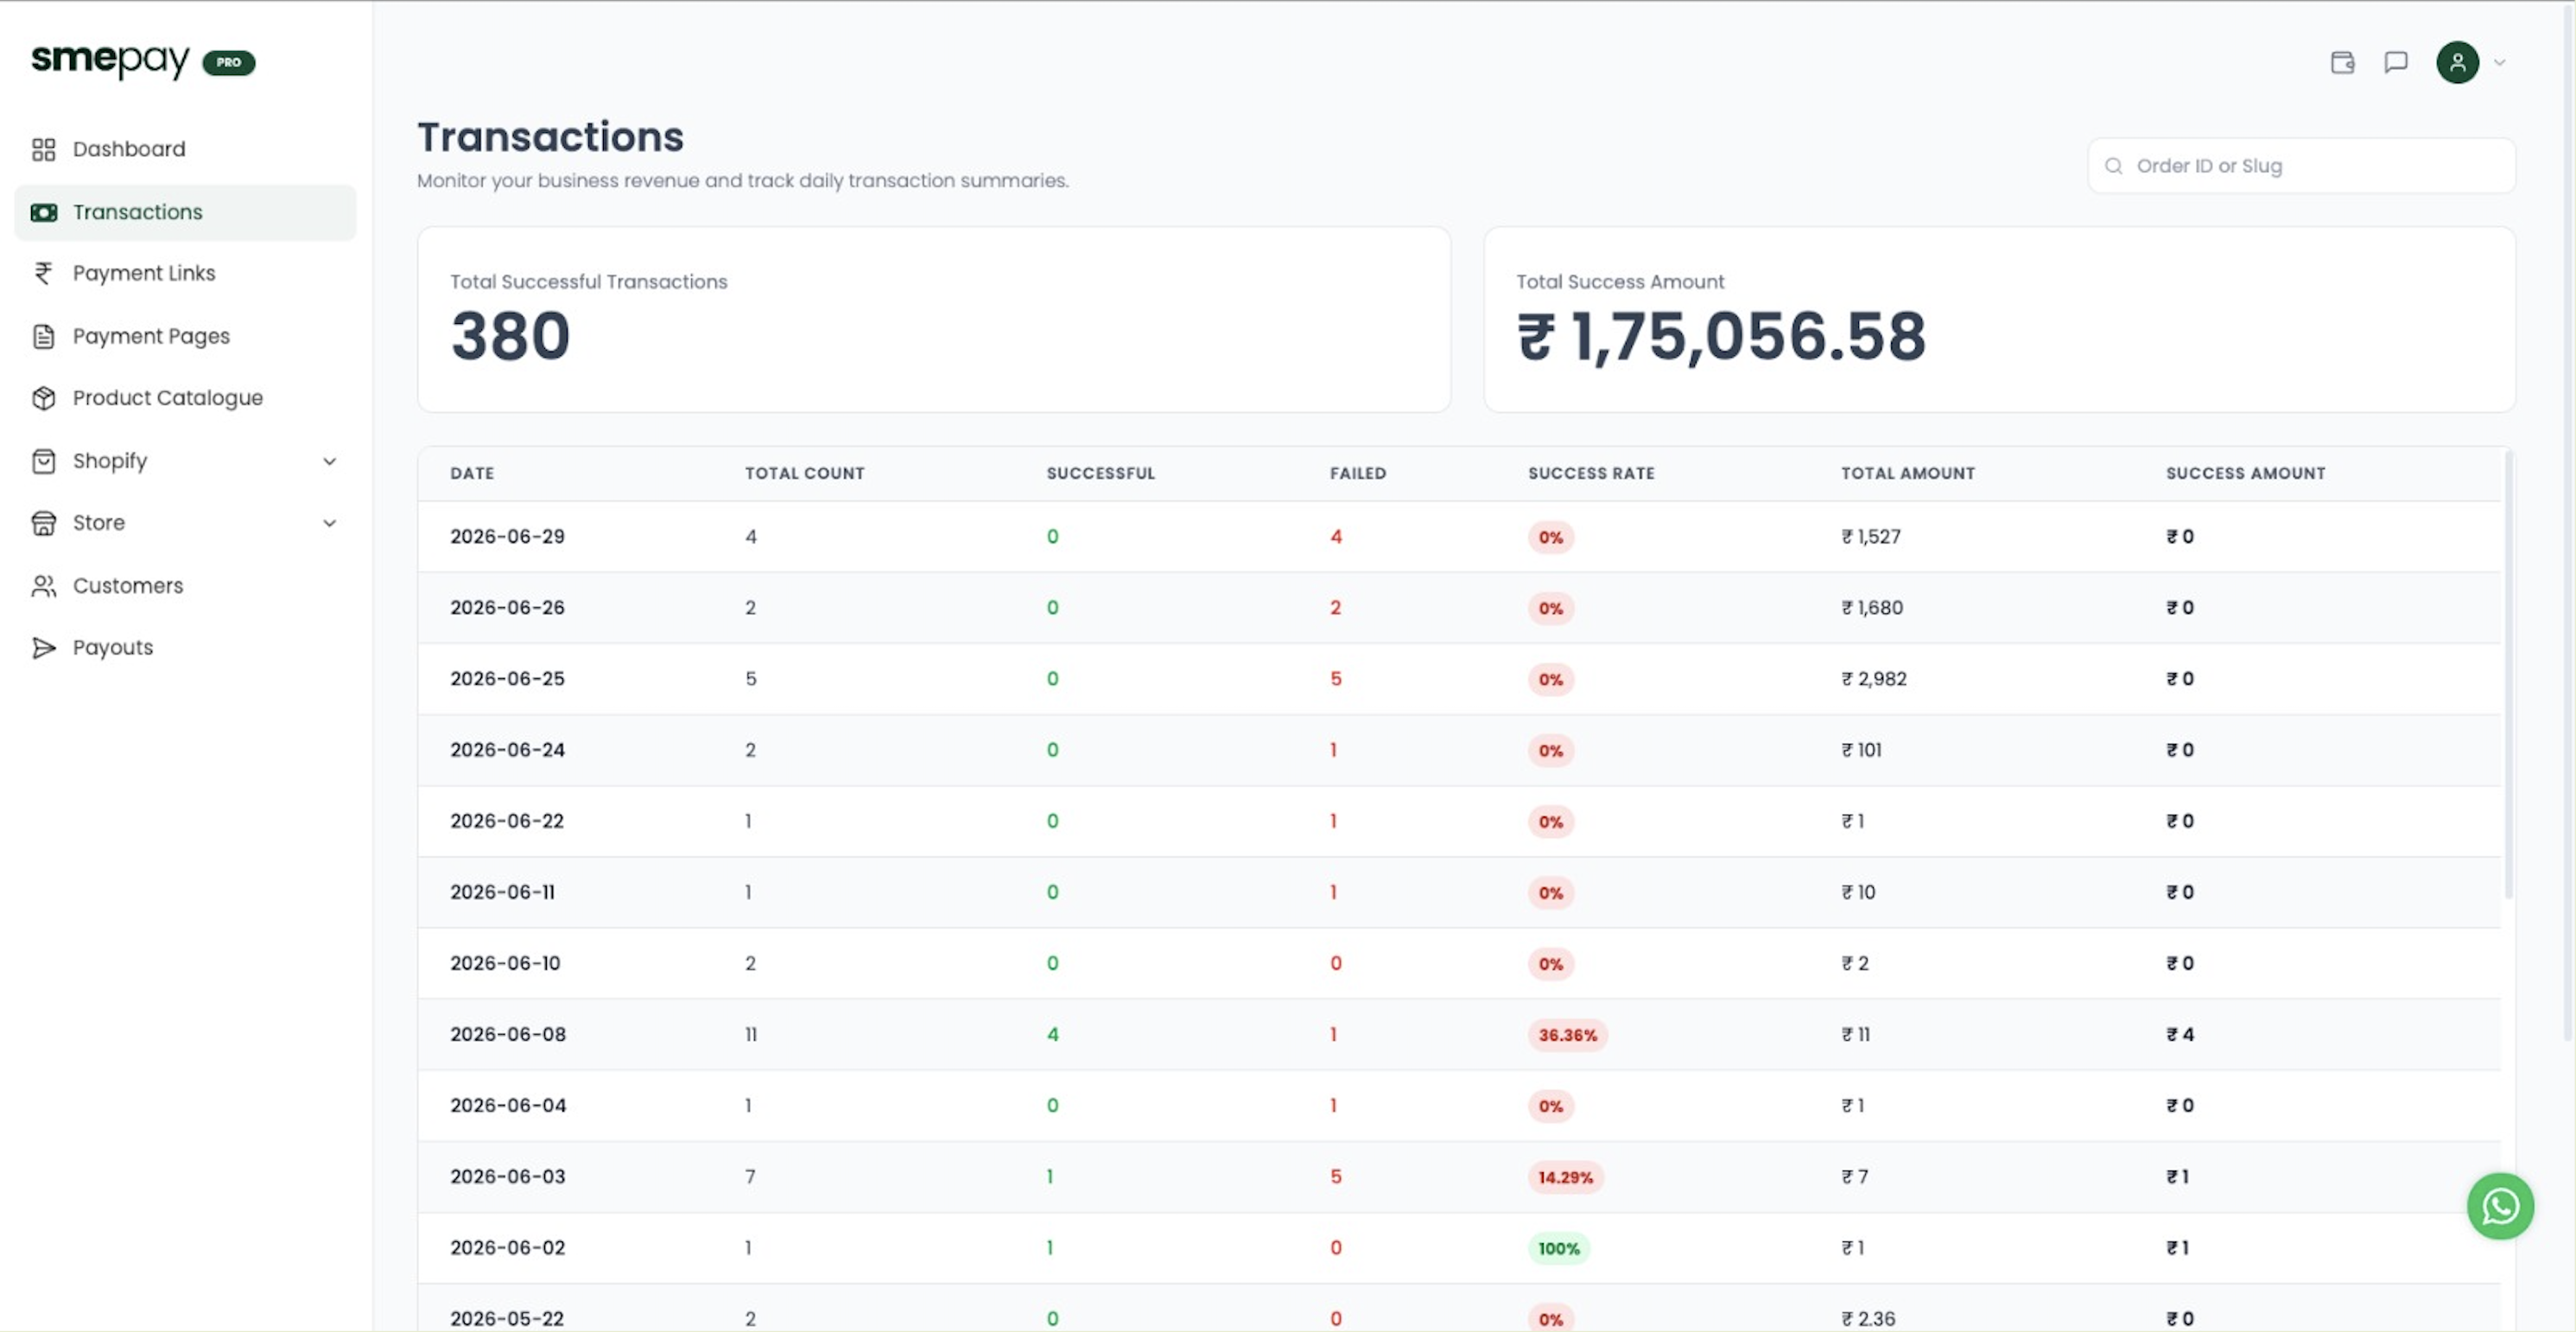This screenshot has width=2576, height=1332.
Task: Open Product Catalogue menu item
Action: (185, 398)
